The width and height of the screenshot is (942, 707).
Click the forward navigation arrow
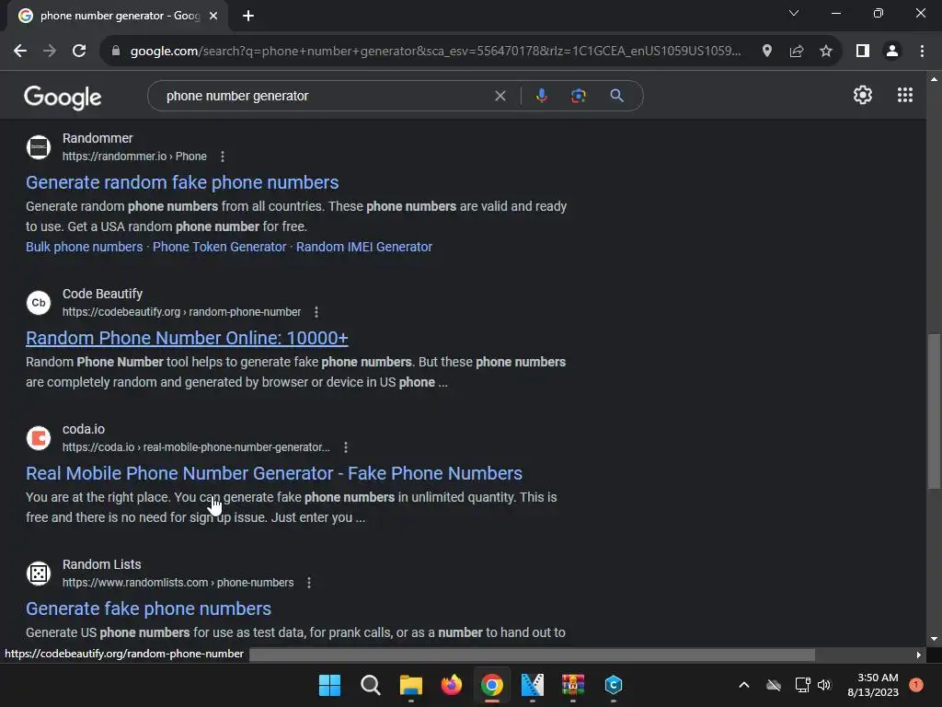pos(50,52)
